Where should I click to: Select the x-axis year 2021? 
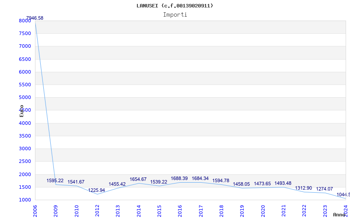[x=283, y=211]
